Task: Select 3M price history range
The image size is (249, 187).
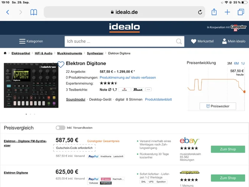Action: point(230,63)
